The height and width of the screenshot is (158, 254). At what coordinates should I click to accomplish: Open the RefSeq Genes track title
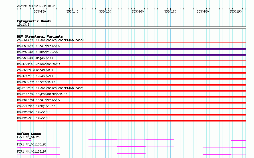click(29, 134)
